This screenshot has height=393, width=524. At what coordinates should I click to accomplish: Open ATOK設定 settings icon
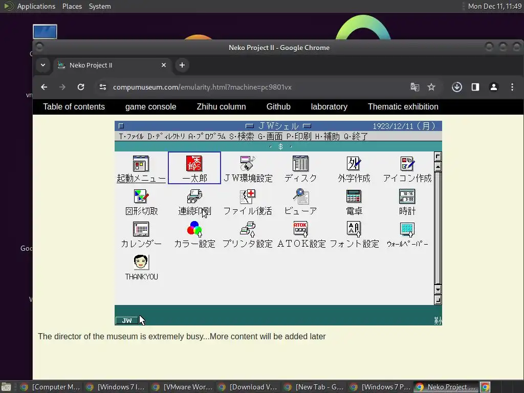click(x=301, y=234)
